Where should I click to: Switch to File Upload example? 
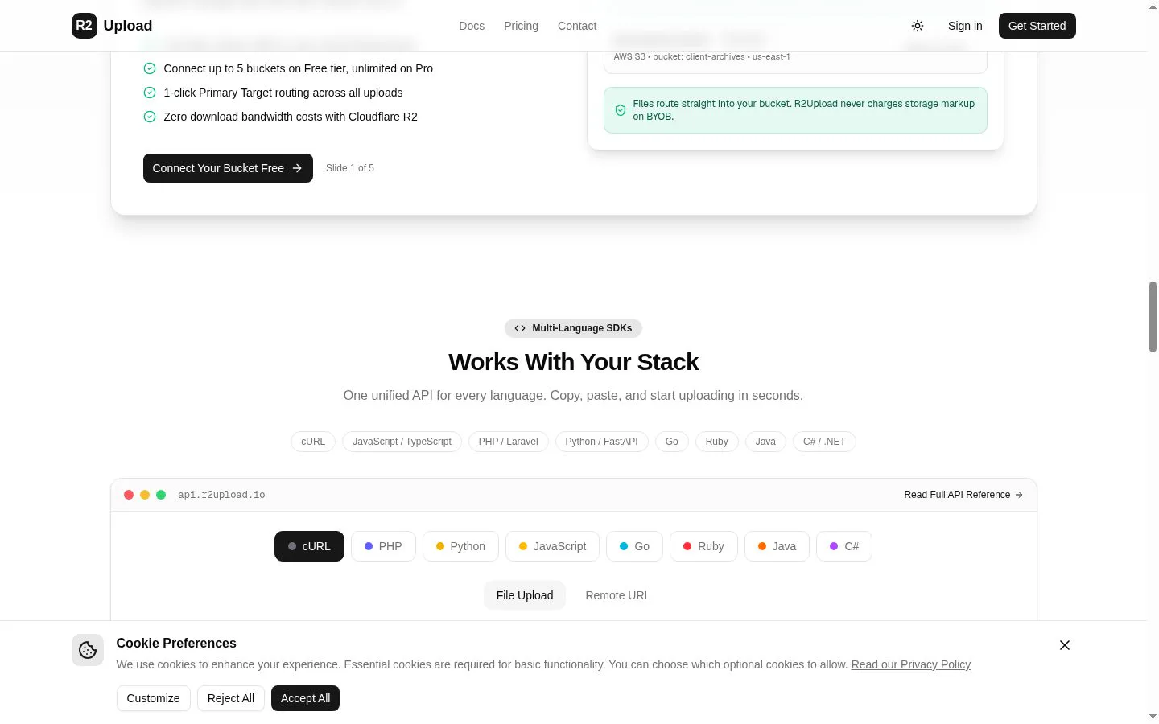pos(525,595)
